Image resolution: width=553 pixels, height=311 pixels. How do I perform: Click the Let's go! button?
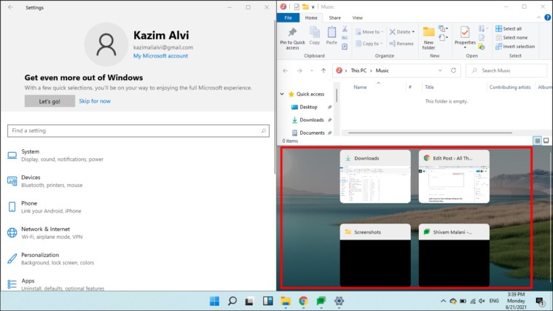click(50, 101)
